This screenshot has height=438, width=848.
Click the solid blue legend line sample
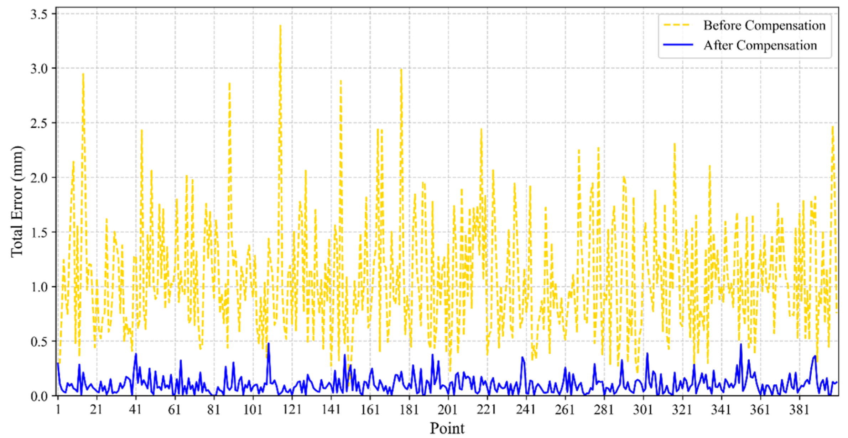pos(678,45)
